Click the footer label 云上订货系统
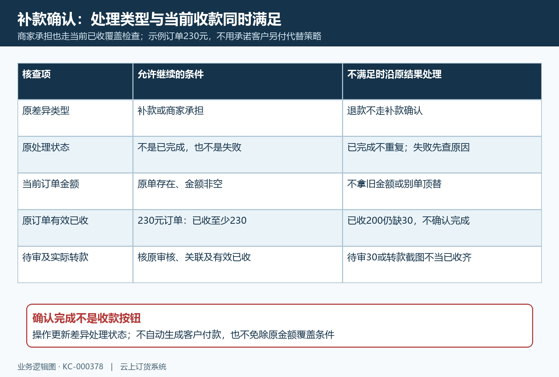 143,367
